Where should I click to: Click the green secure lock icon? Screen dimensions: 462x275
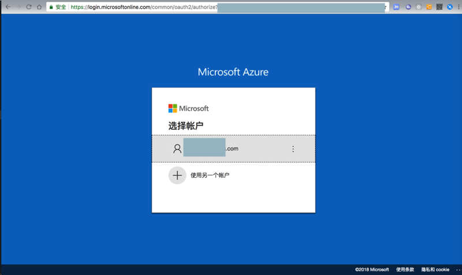pos(51,7)
